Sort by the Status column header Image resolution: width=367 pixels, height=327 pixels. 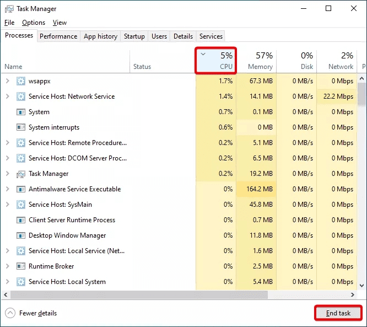pos(163,61)
